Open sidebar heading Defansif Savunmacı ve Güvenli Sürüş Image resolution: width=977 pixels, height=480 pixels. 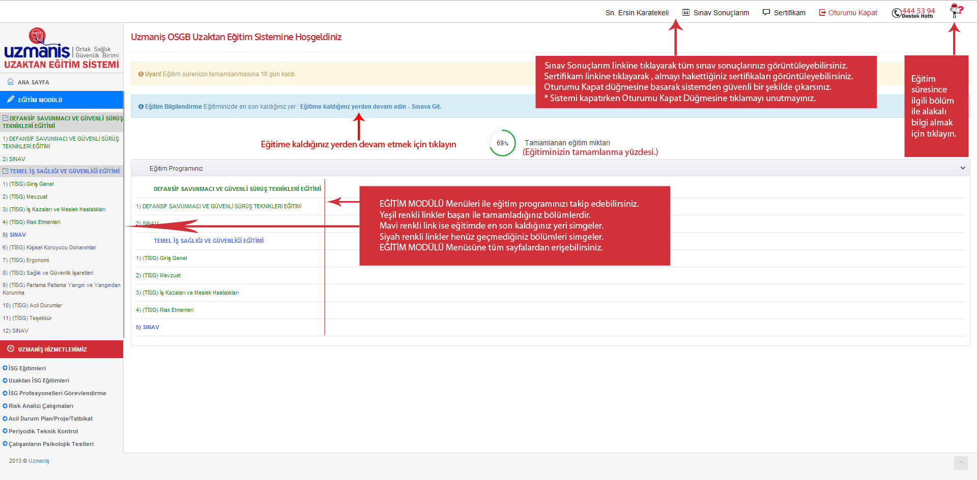(x=62, y=122)
